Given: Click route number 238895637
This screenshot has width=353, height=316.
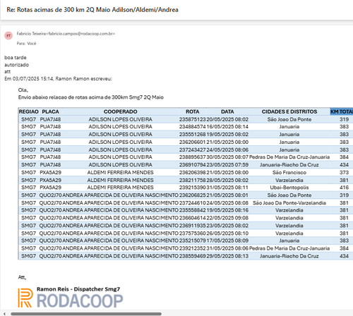Looking at the screenshot, I should coord(193,157).
